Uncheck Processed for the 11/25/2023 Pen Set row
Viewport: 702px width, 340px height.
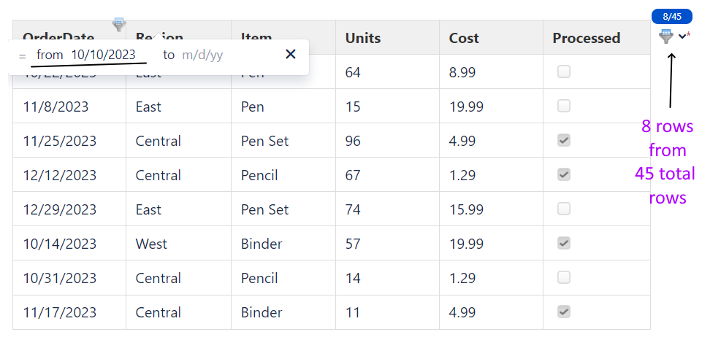pos(564,141)
